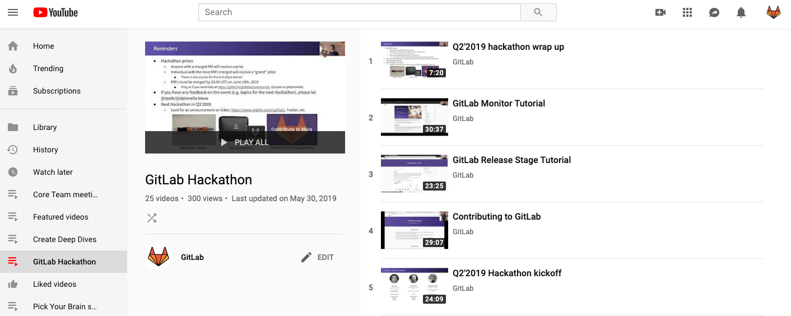Go to Trending in sidebar

(x=48, y=68)
